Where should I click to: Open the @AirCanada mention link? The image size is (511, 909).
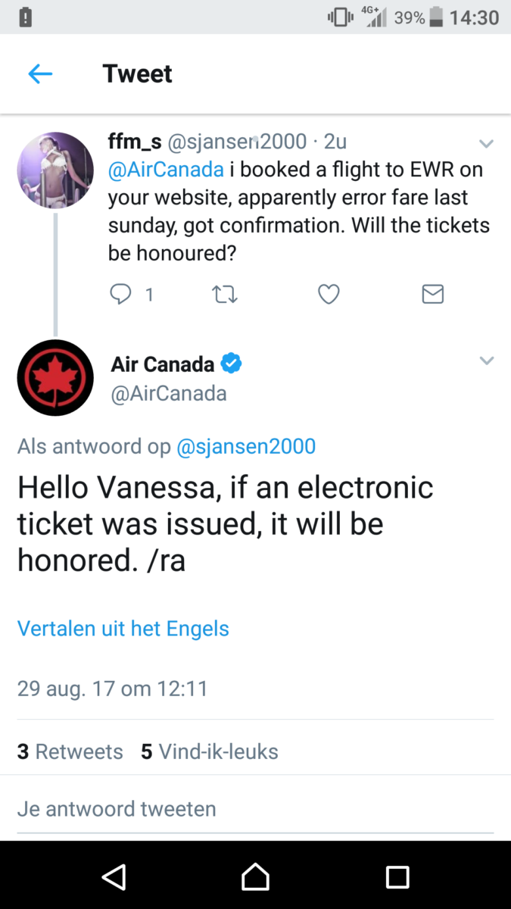click(166, 170)
